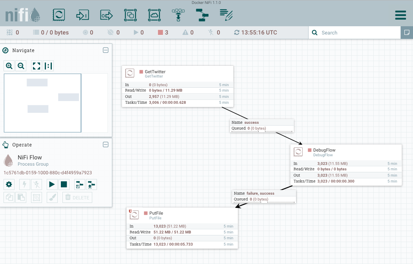Select the Processor component in the toolbar

pos(59,15)
